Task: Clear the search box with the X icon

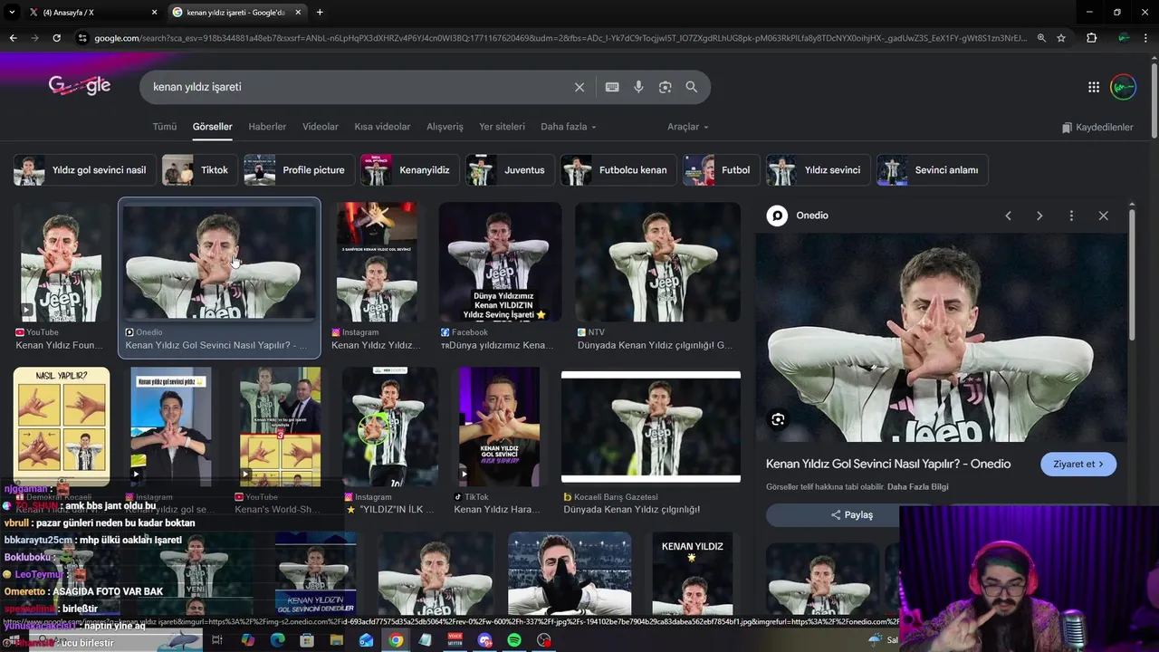Action: point(579,87)
